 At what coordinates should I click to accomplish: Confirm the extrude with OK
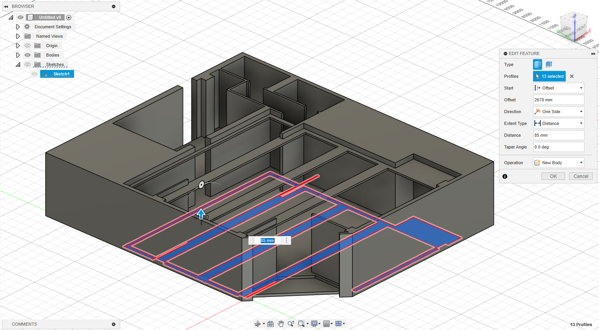coord(553,176)
